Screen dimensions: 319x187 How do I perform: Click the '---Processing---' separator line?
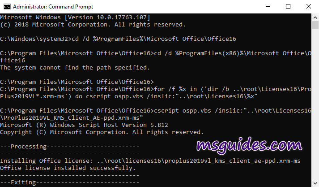point(70,147)
